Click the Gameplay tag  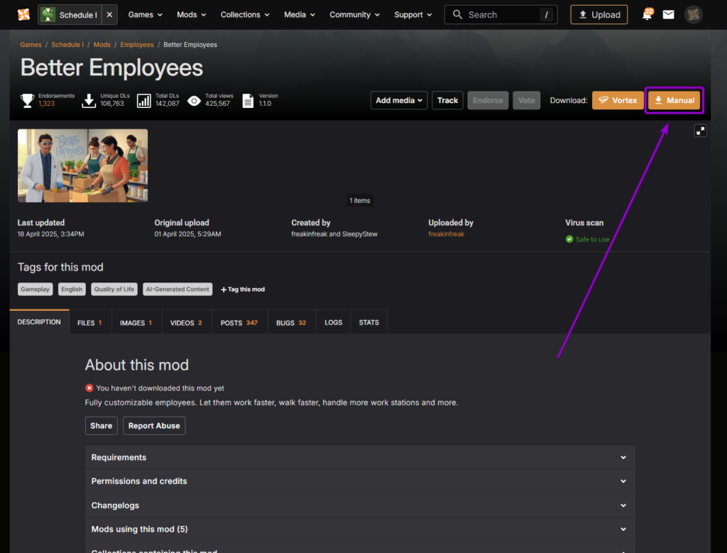click(x=35, y=289)
